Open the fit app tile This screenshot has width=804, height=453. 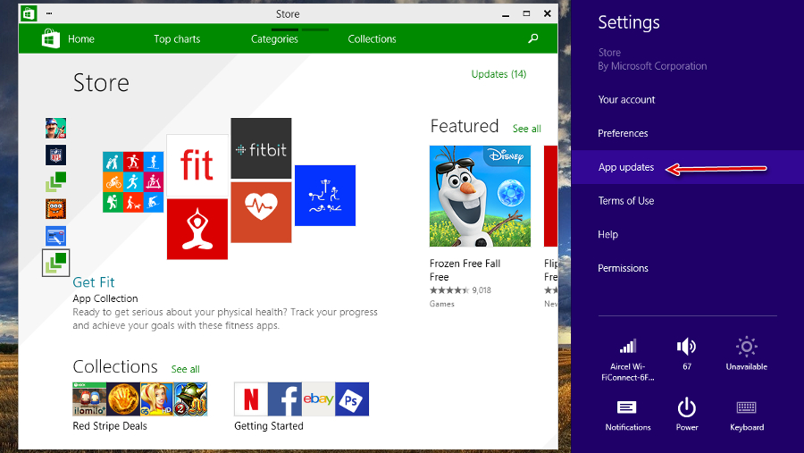pos(197,166)
